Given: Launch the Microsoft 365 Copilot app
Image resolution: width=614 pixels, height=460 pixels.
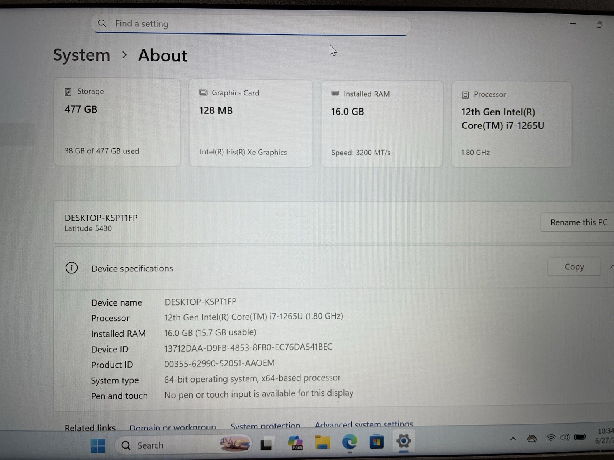Looking at the screenshot, I should click(295, 442).
